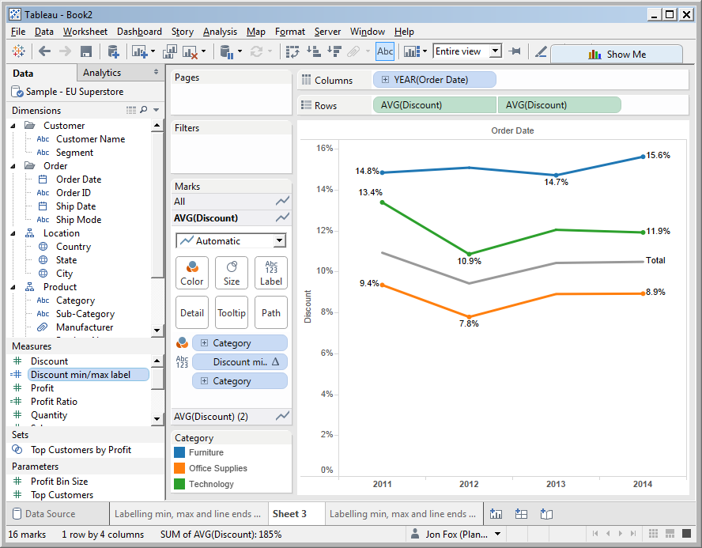
Task: Click the Tooltip button on Marks card
Action: [231, 312]
